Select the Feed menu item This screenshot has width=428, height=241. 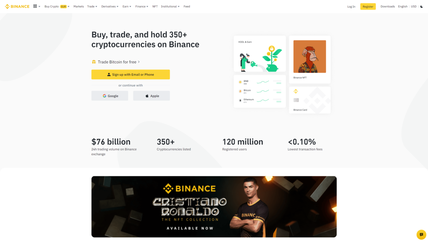coord(187,6)
